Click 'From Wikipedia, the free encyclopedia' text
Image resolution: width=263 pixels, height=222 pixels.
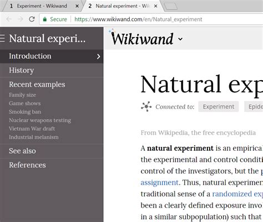pos(198,132)
